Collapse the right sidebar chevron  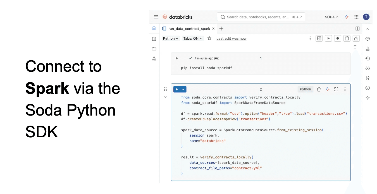click(x=368, y=29)
